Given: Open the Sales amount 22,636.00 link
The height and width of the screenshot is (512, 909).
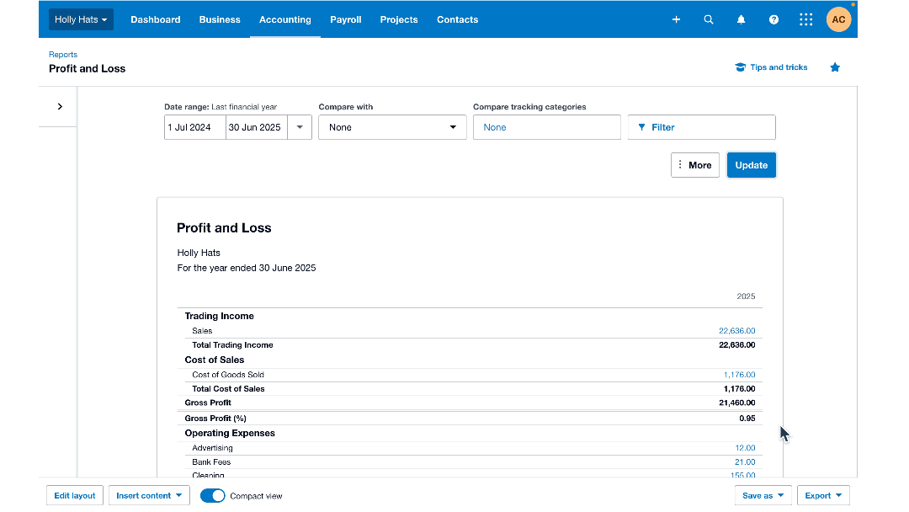Looking at the screenshot, I should 736,331.
